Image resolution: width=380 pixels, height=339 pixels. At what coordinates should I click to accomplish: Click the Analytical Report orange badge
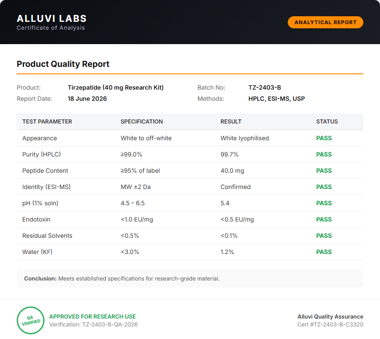[325, 22]
